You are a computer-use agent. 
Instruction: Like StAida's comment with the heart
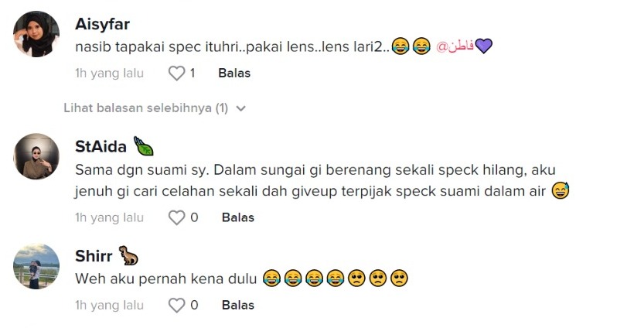click(x=177, y=217)
